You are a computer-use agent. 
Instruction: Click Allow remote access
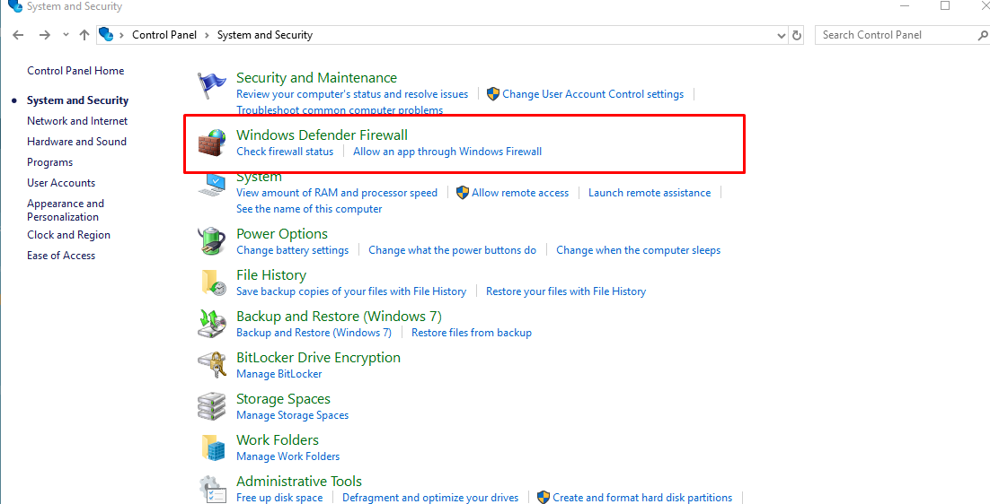520,193
